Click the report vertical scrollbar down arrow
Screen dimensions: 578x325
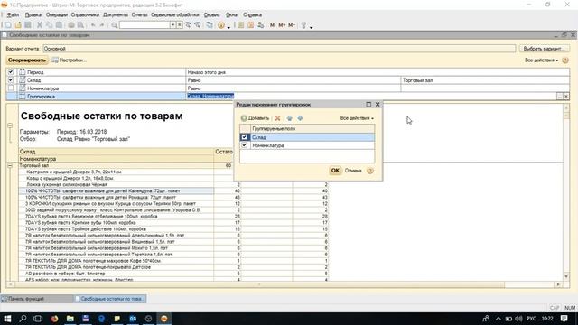tap(566, 277)
